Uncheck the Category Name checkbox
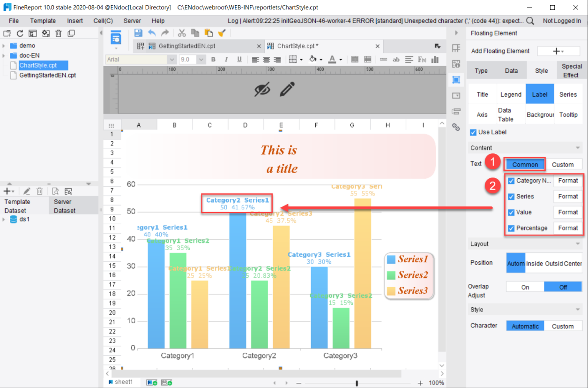 tap(511, 181)
